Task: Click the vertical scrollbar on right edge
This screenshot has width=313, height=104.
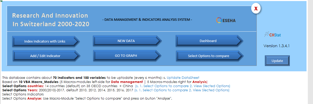Action: coord(310,52)
